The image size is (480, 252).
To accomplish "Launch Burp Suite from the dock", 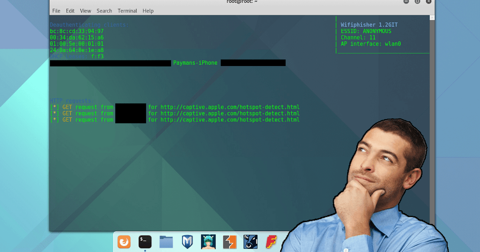I will click(x=229, y=242).
